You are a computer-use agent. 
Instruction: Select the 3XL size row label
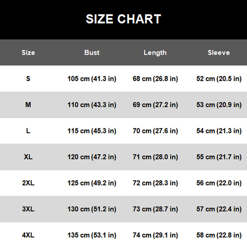point(28,209)
